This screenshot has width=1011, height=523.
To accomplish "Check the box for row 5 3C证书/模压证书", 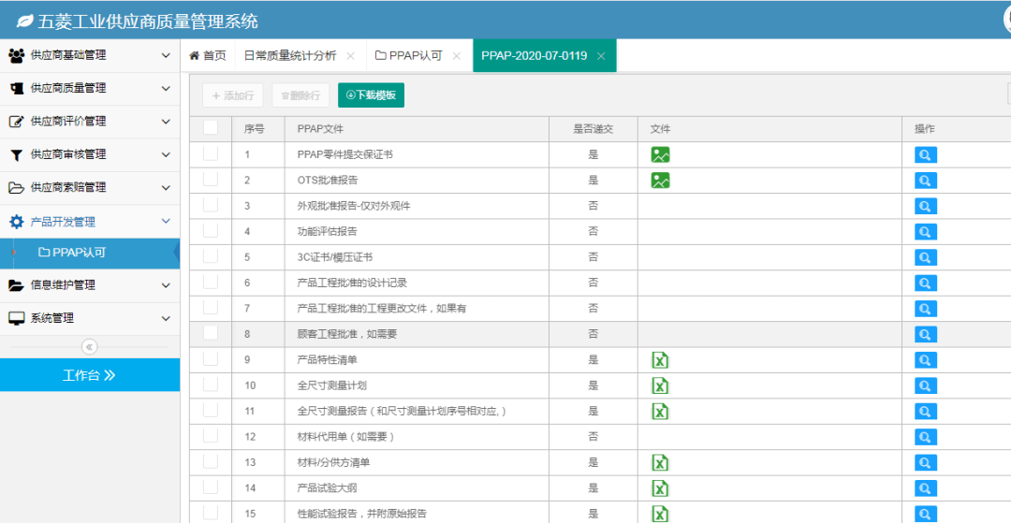I will pos(211,255).
